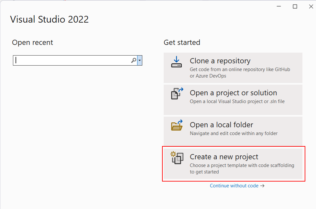The image size is (316, 209).
Task: Start with the "Create a new project" title
Action: click(x=224, y=157)
